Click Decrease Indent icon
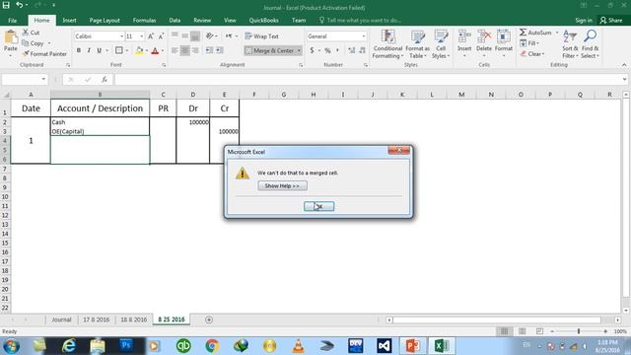The height and width of the screenshot is (355, 631). pyautogui.click(x=209, y=50)
